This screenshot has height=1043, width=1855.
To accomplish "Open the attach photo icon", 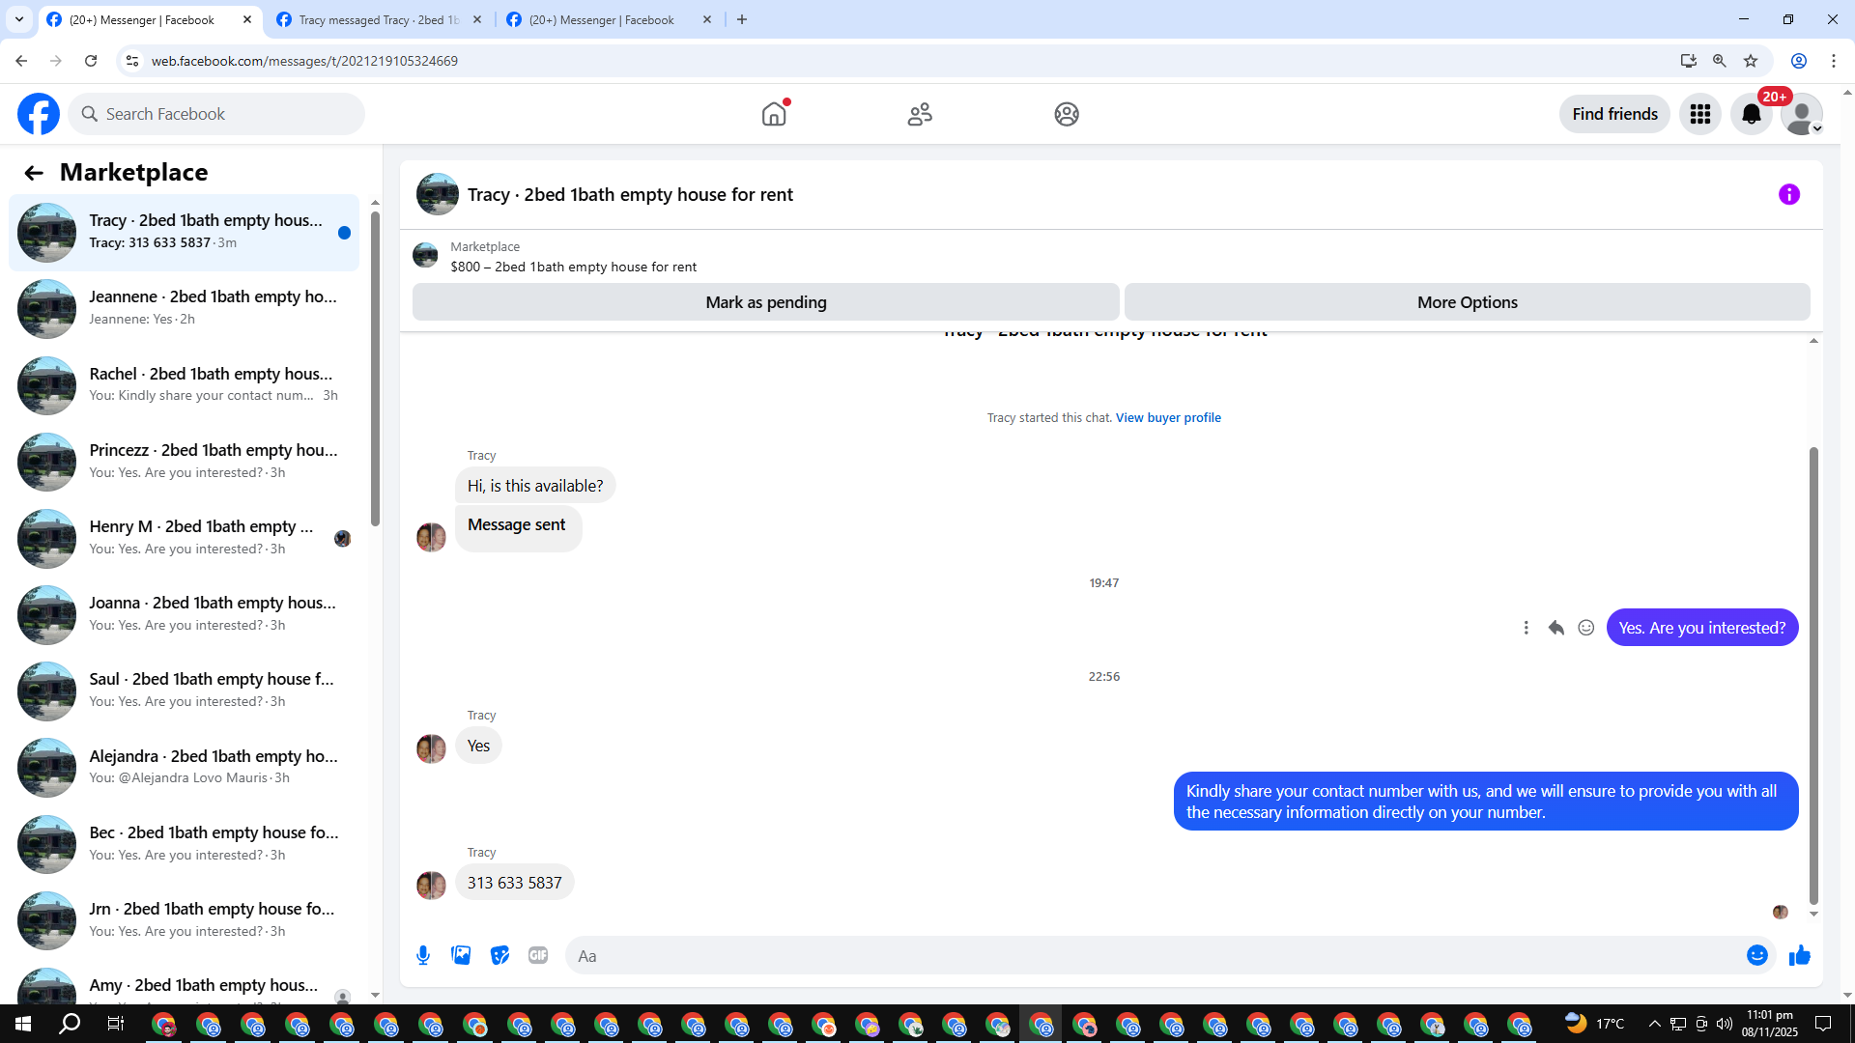I will click(x=461, y=956).
